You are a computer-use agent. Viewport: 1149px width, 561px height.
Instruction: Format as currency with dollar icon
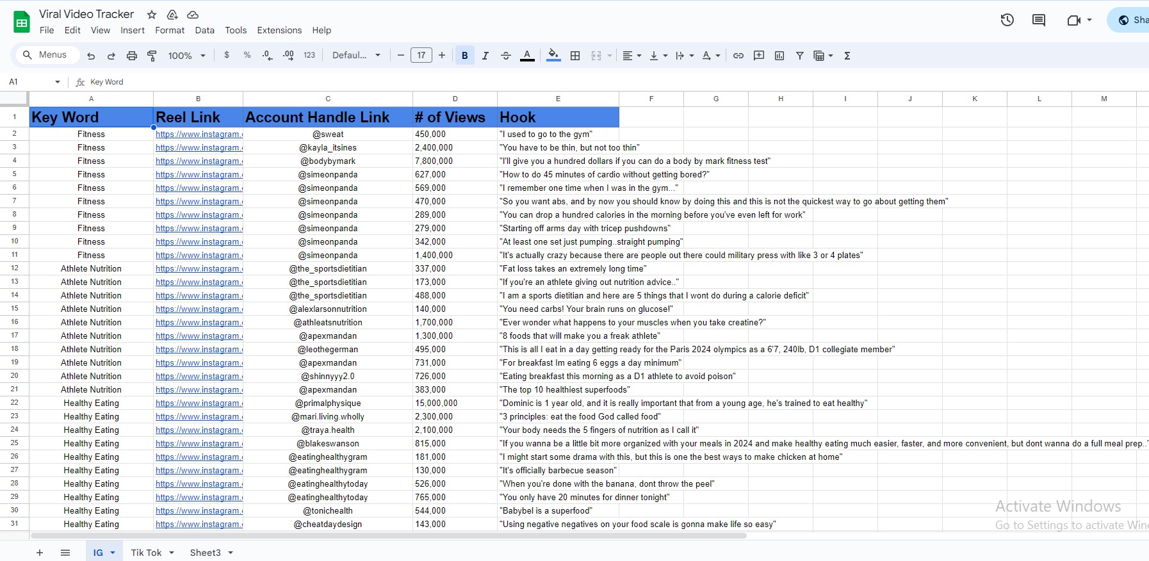pyautogui.click(x=227, y=56)
